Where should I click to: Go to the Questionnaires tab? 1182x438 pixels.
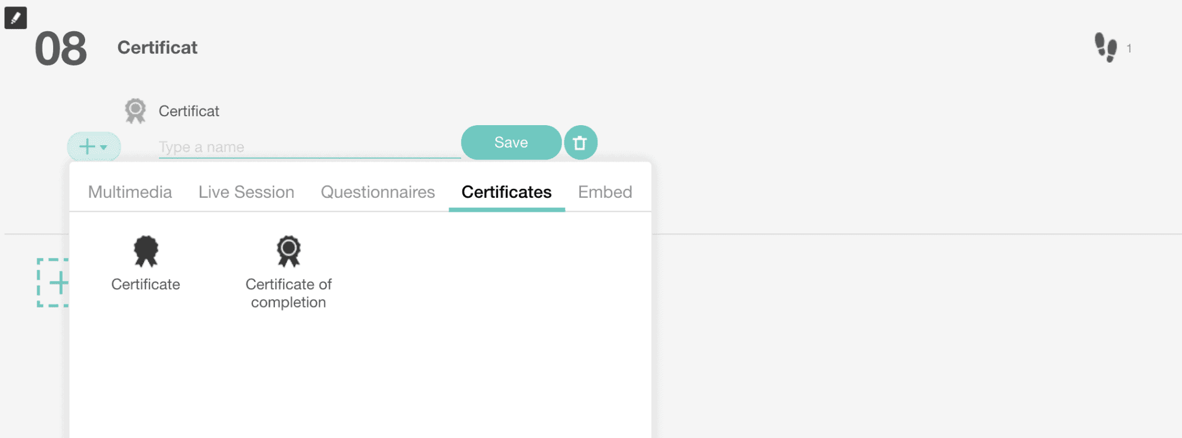pyautogui.click(x=378, y=192)
